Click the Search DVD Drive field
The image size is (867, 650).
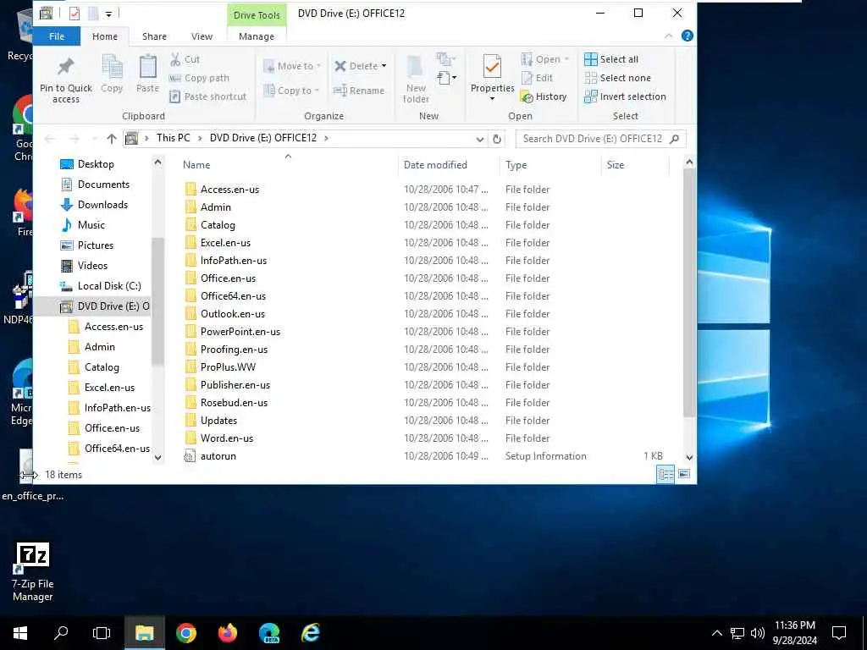click(600, 139)
